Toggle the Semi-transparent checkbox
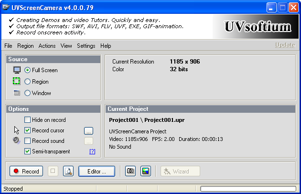Viewport: 301px width, 194px height. click(27, 151)
